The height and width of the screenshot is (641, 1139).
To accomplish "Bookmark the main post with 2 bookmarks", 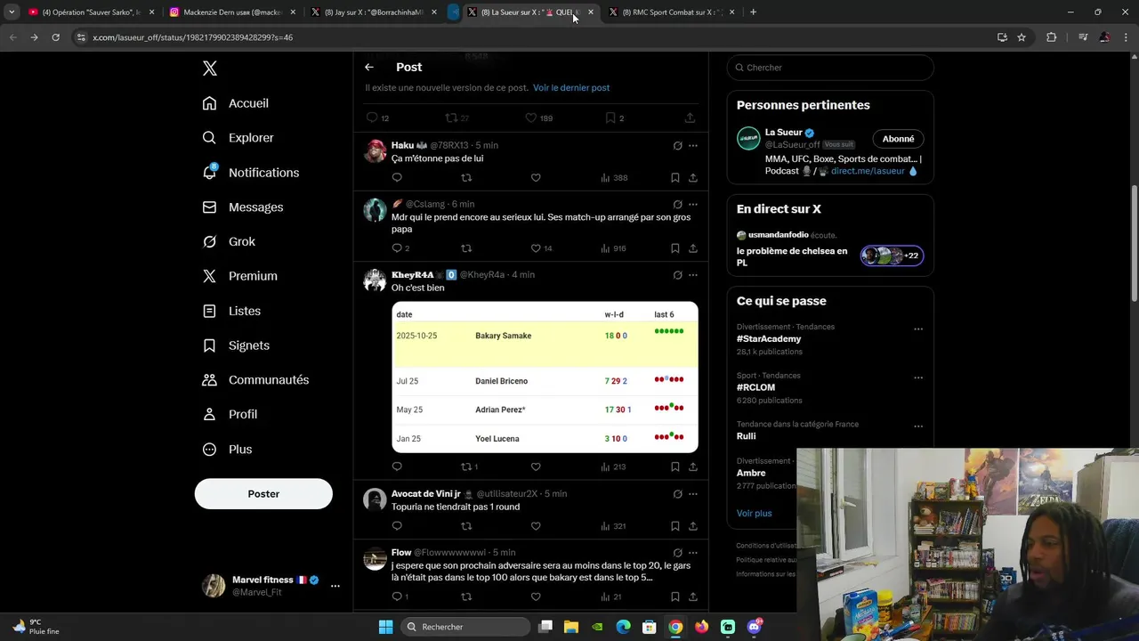I will click(x=610, y=118).
